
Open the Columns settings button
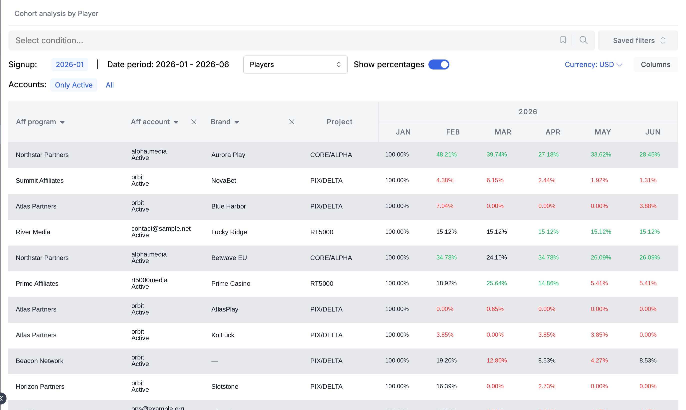point(655,64)
